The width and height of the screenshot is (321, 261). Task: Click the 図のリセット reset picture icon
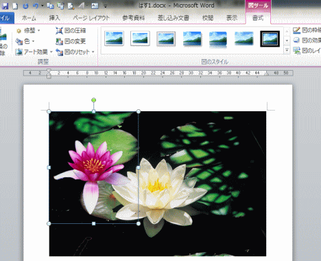point(59,52)
